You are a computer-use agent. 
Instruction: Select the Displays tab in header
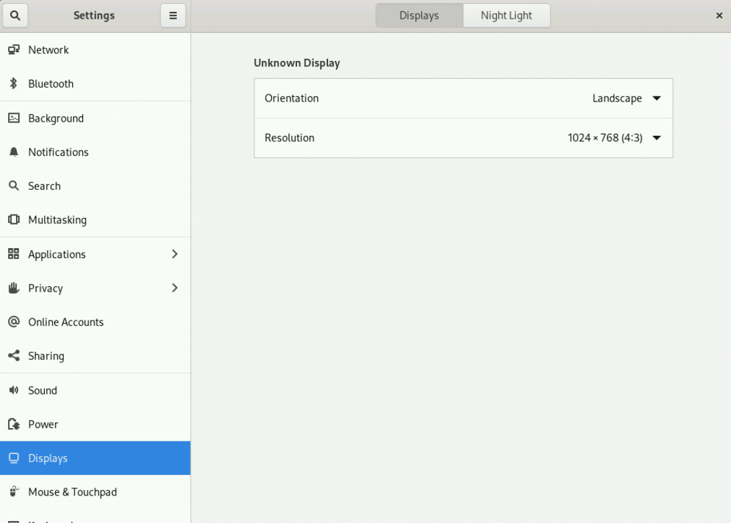click(419, 15)
